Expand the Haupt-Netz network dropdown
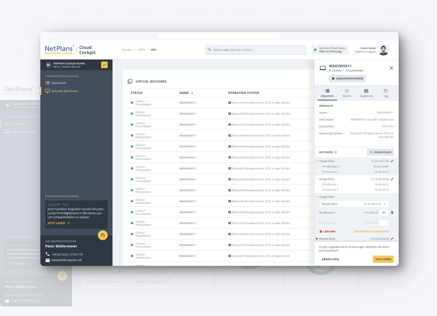The image size is (437, 316). (x=354, y=204)
